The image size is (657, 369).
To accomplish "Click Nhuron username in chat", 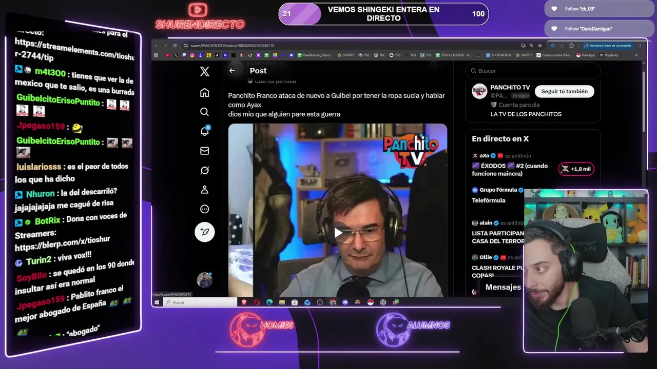I will click(40, 194).
